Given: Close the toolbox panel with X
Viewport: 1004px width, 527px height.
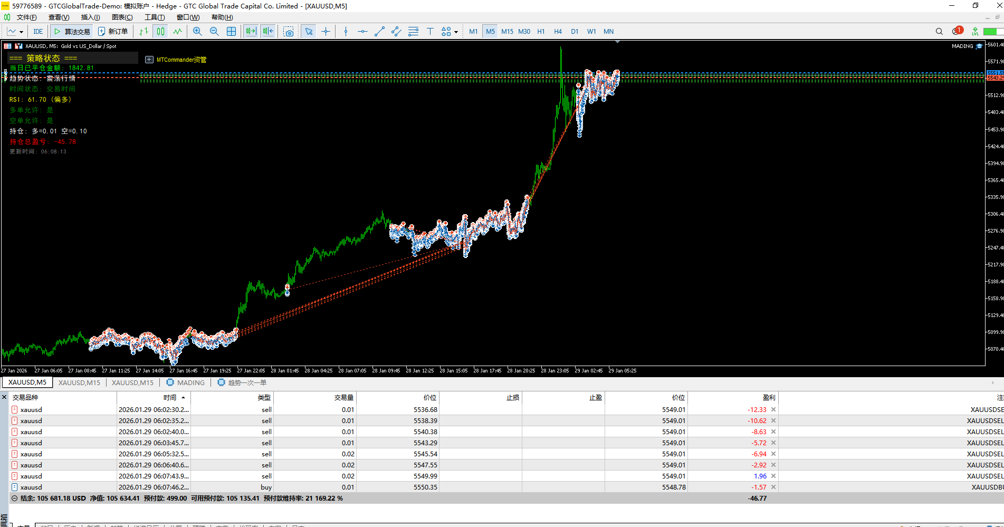Looking at the screenshot, I should tap(4, 397).
